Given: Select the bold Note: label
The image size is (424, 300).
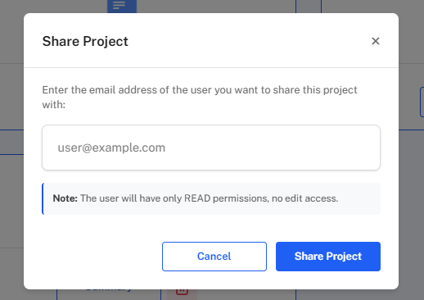Looking at the screenshot, I should point(65,198).
